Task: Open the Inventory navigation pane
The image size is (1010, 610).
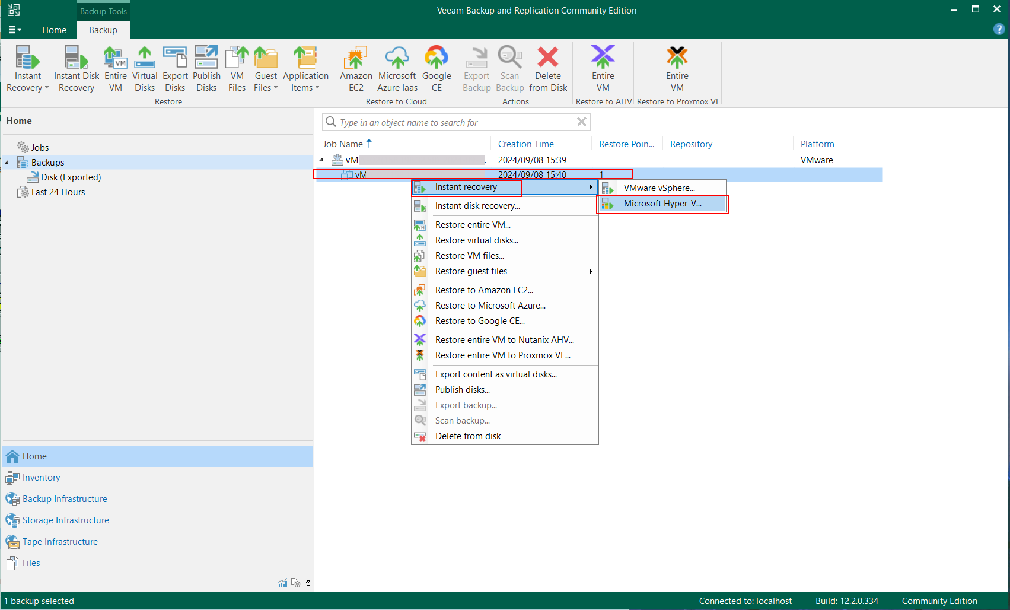Action: [158, 478]
